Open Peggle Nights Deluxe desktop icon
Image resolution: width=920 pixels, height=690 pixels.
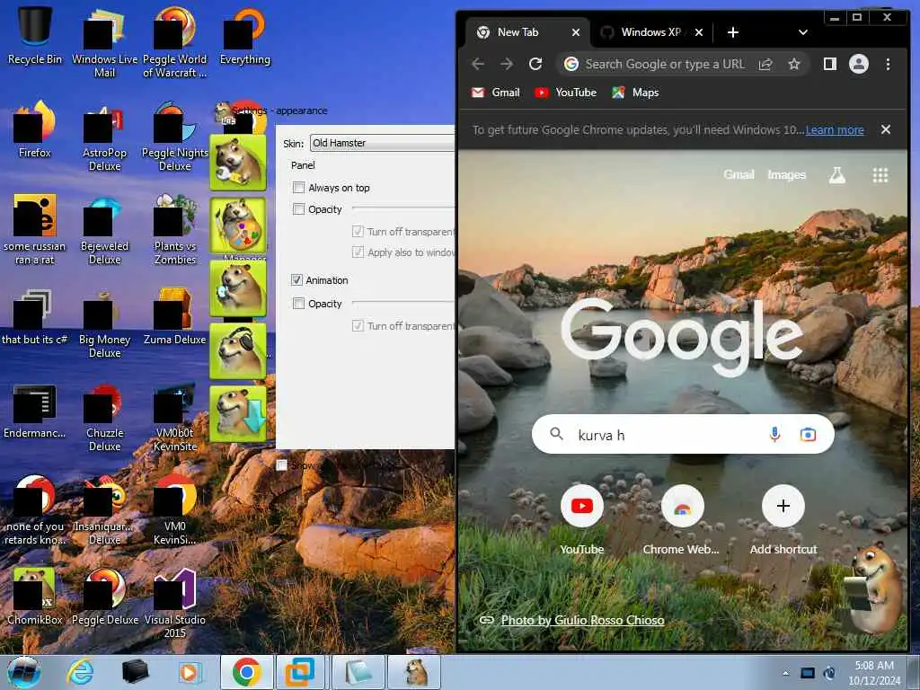pyautogui.click(x=175, y=137)
